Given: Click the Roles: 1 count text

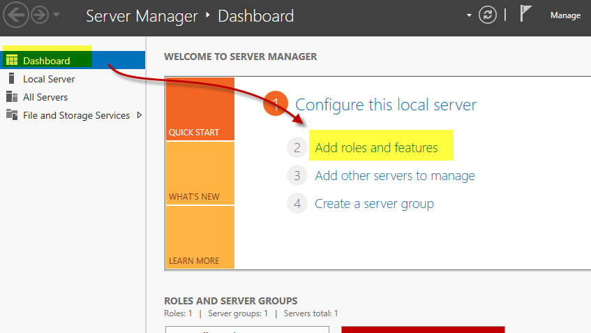Looking at the screenshot, I should [178, 313].
